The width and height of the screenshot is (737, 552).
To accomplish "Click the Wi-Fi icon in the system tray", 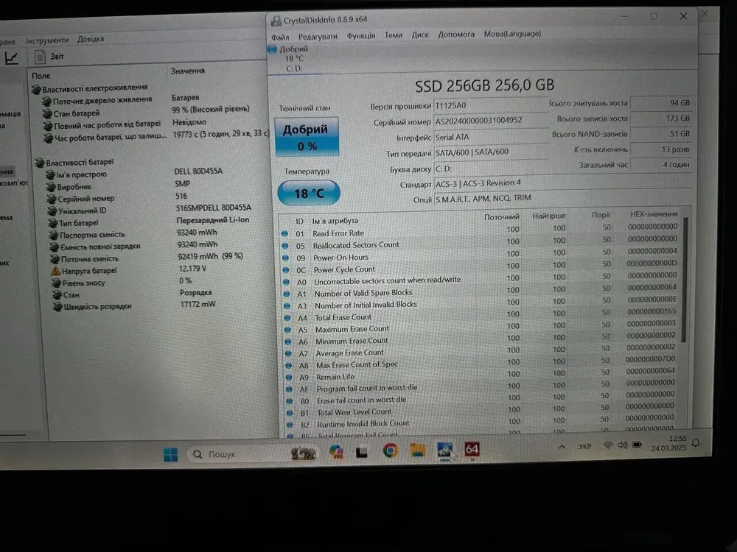I will [607, 445].
